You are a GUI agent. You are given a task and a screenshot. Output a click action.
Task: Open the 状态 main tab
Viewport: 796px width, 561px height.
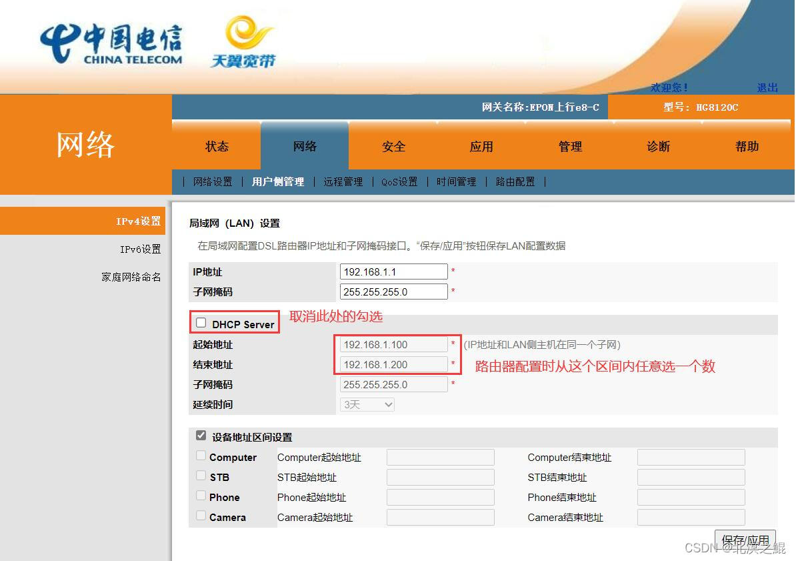217,146
